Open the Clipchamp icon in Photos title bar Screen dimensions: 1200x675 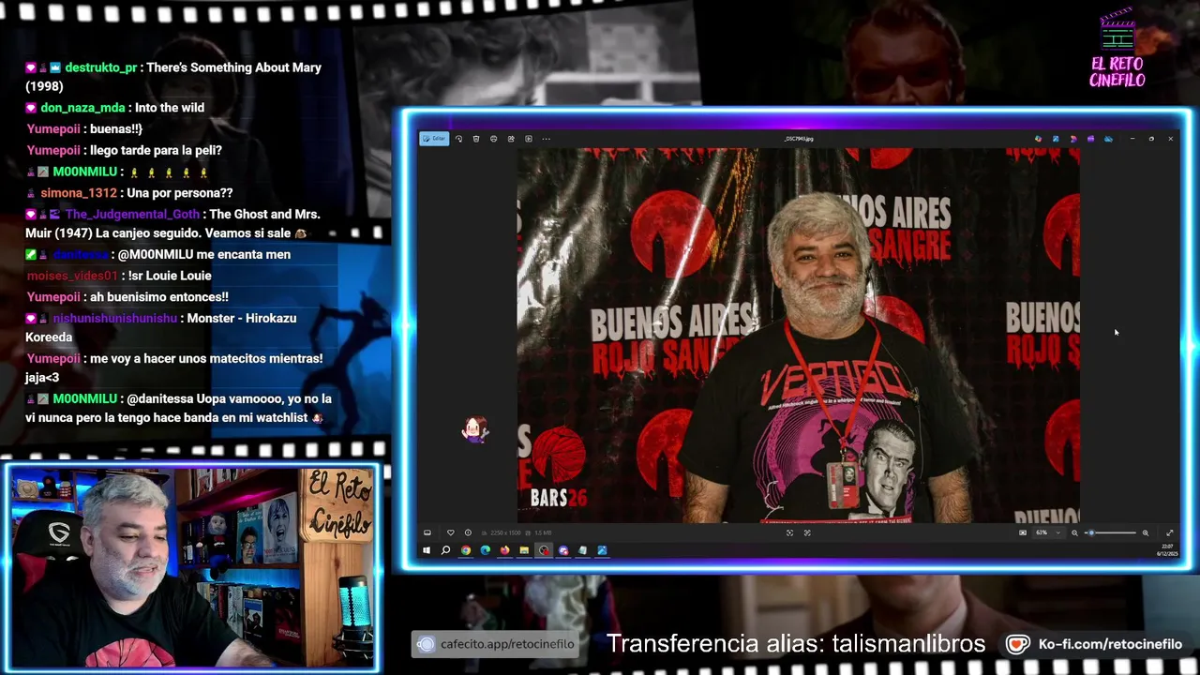(1073, 139)
